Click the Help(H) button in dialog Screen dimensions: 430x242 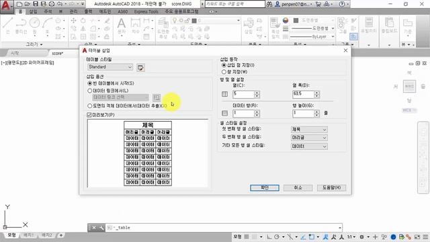(331, 188)
